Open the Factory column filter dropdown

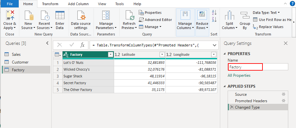[x=111, y=55]
